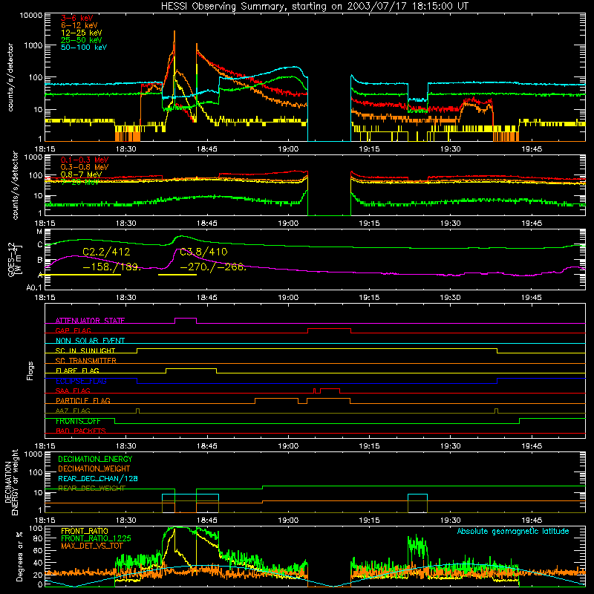Click the raised gap flag segment
The height and width of the screenshot is (594, 594).
coord(329,329)
